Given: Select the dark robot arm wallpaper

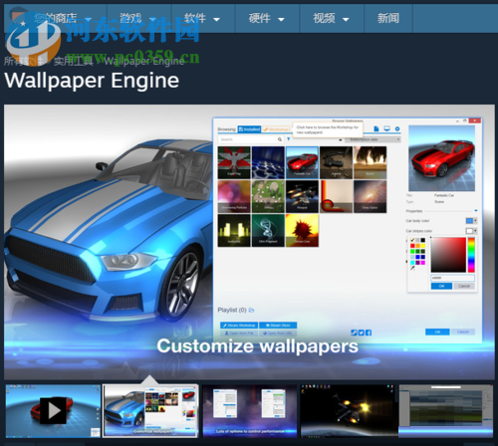Looking at the screenshot, I should (336, 162).
